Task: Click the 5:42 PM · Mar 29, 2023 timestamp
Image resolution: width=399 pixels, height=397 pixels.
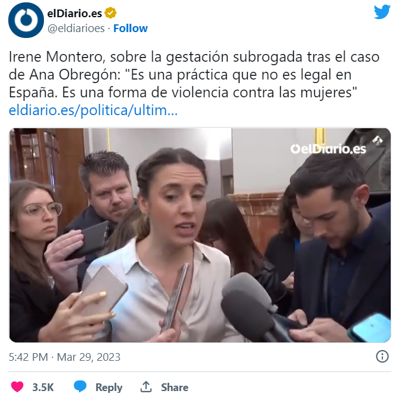Action: 64,357
